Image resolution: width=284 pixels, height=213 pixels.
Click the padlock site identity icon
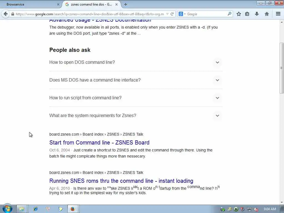13,14
